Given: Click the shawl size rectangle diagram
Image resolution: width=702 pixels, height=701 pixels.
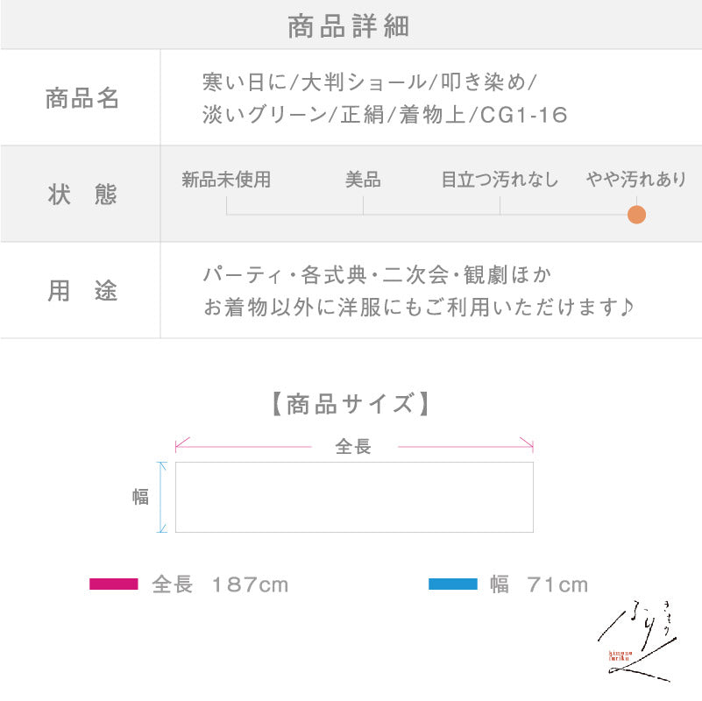Looking at the screenshot, I should pos(354,497).
